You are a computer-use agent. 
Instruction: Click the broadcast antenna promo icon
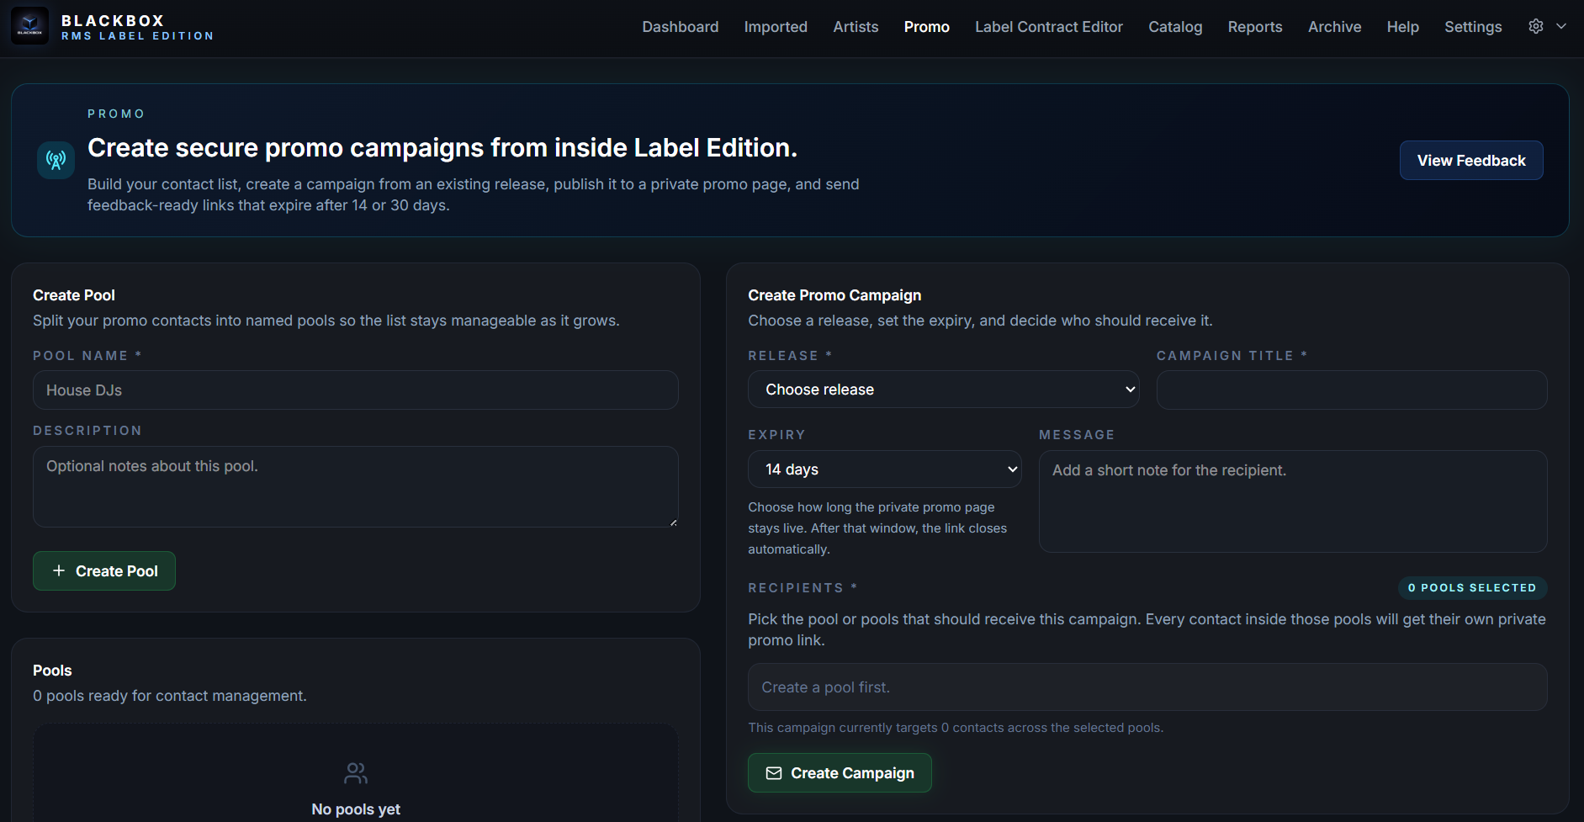pyautogui.click(x=55, y=159)
